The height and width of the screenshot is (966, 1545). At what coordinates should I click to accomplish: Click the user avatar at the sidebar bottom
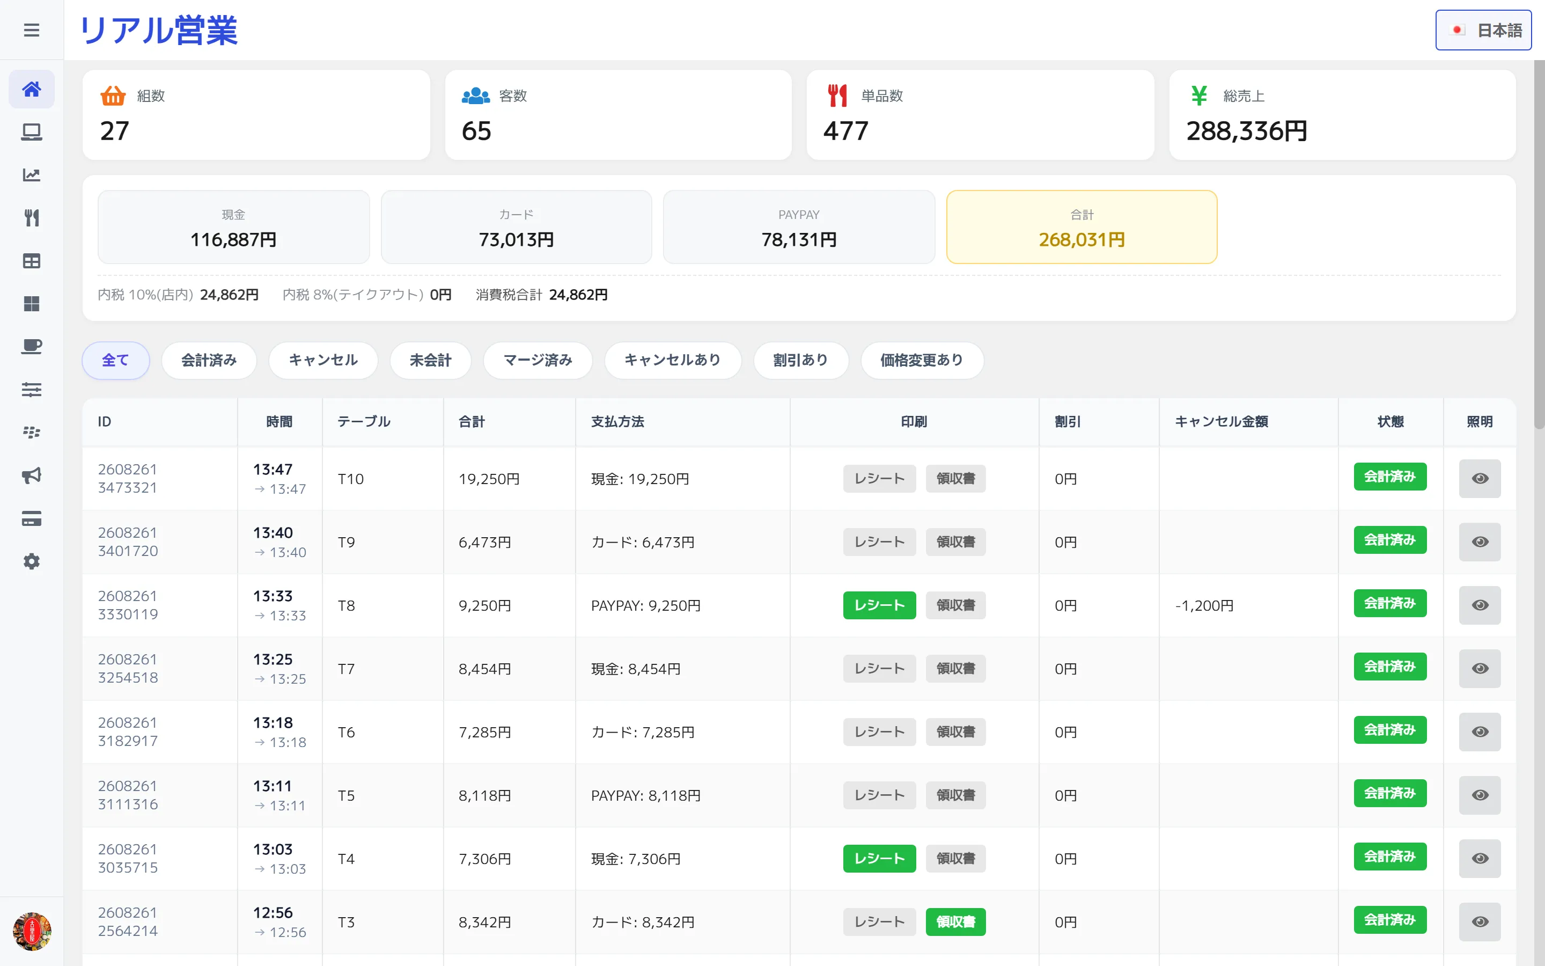pos(31,931)
